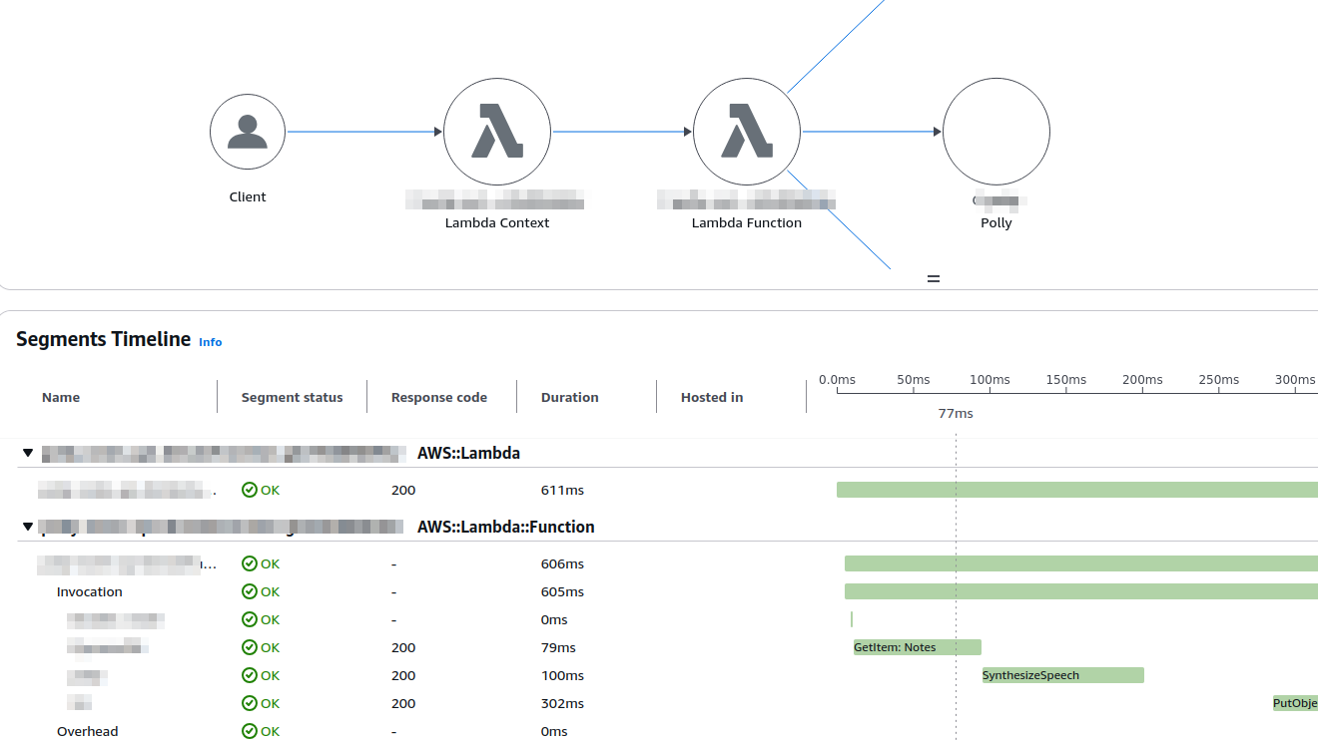Image resolution: width=1318 pixels, height=743 pixels.
Task: Select the Lambda Context node icon
Action: (497, 132)
